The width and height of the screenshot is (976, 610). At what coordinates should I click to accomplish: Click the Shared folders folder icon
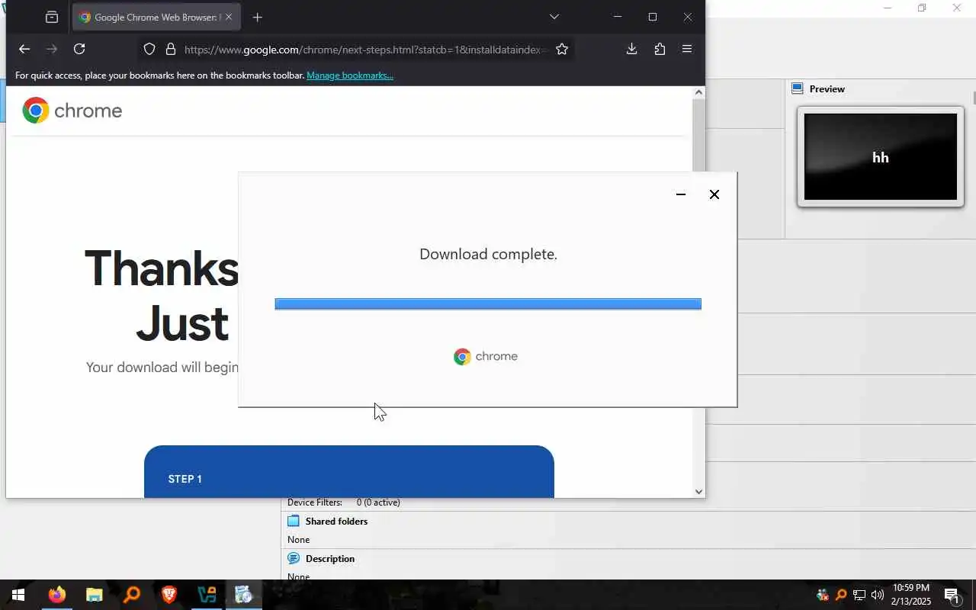point(294,522)
